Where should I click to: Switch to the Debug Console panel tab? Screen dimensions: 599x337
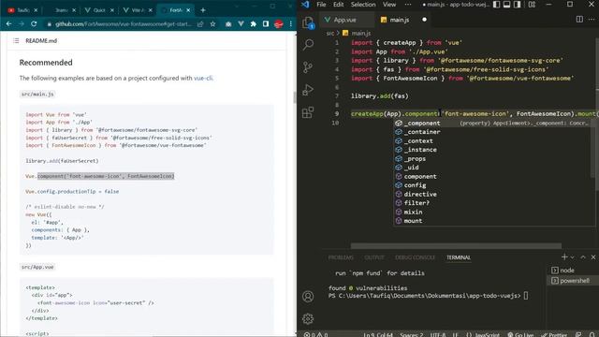(x=415, y=257)
